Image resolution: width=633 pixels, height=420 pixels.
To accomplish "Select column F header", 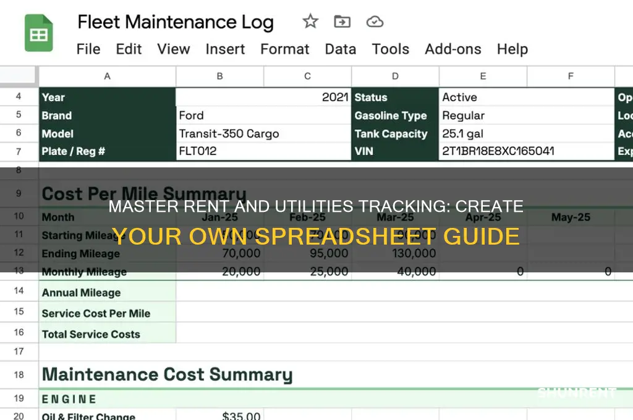I will [x=571, y=76].
